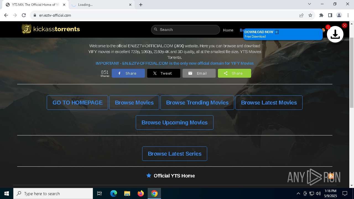Image resolution: width=354 pixels, height=199 pixels.
Task: Open Chrome profile avatar
Action: tap(339, 15)
